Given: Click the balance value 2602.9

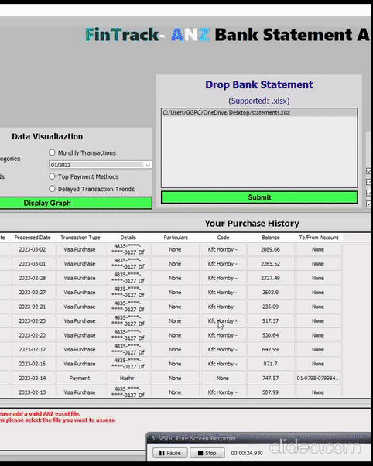Looking at the screenshot, I should tap(270, 293).
